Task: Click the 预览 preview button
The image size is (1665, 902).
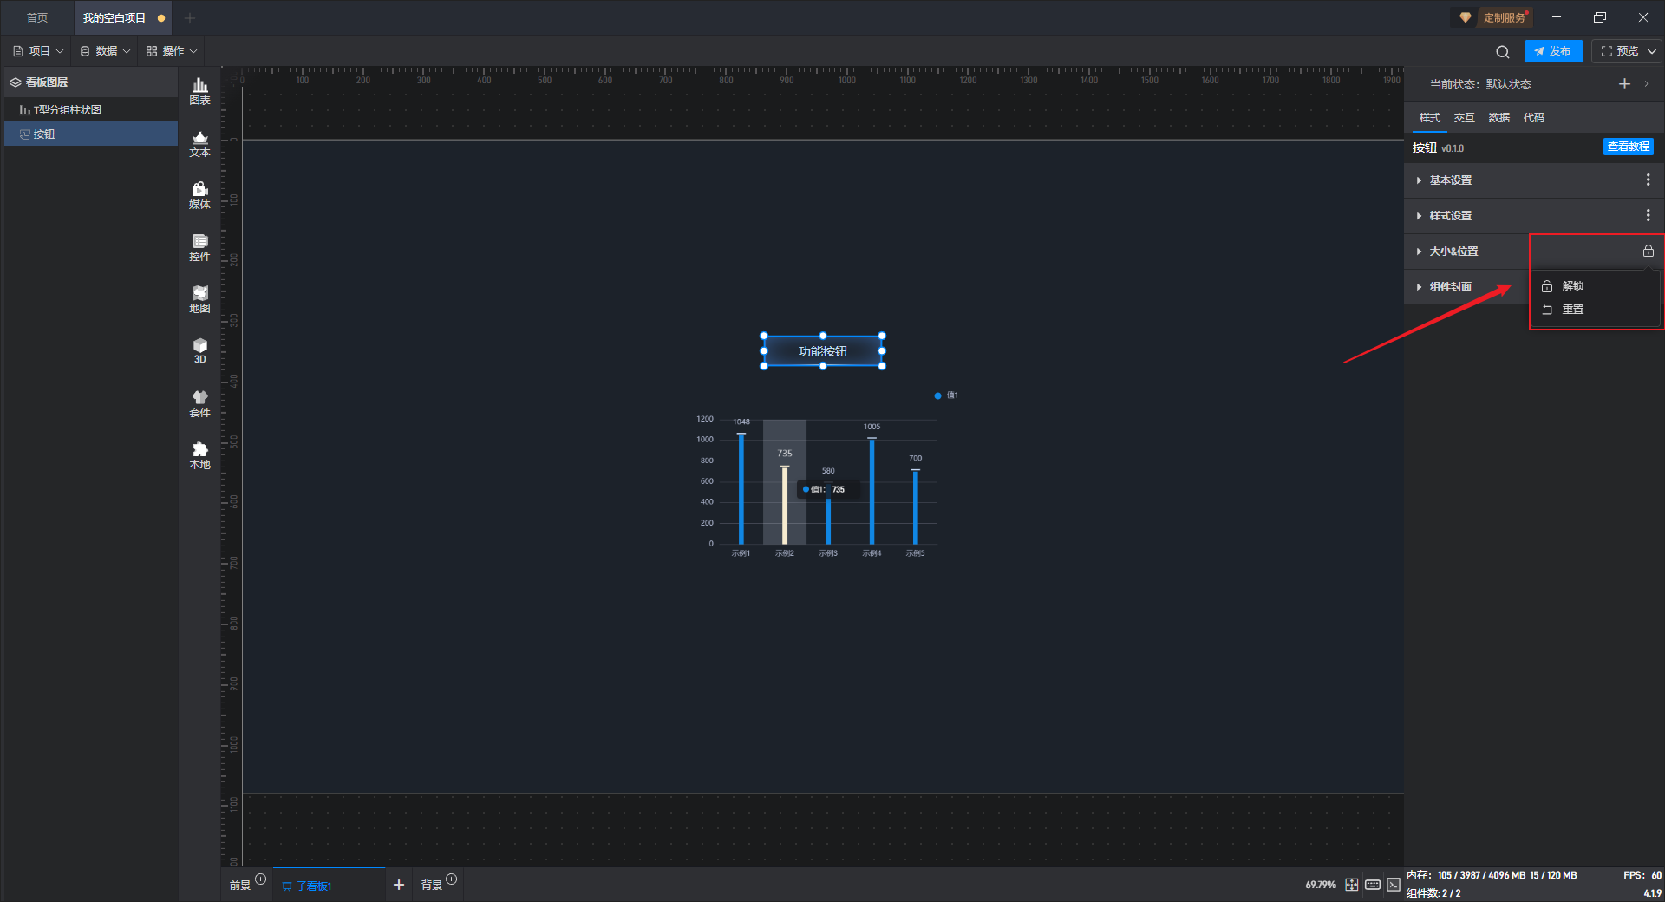Action: pyautogui.click(x=1619, y=51)
